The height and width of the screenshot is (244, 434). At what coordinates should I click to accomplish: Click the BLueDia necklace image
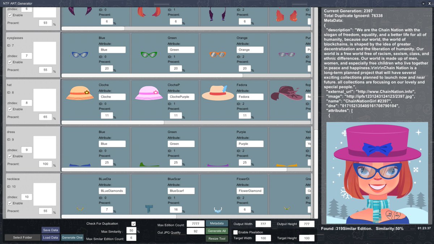pos(80,209)
